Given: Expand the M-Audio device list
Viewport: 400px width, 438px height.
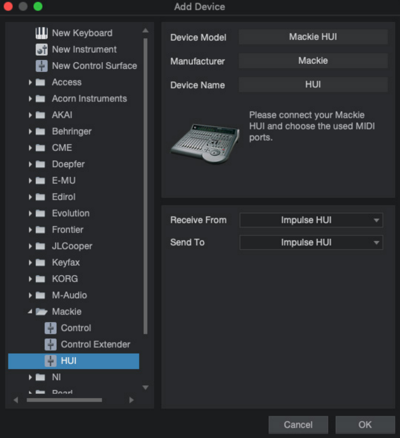Looking at the screenshot, I should pyautogui.click(x=30, y=295).
